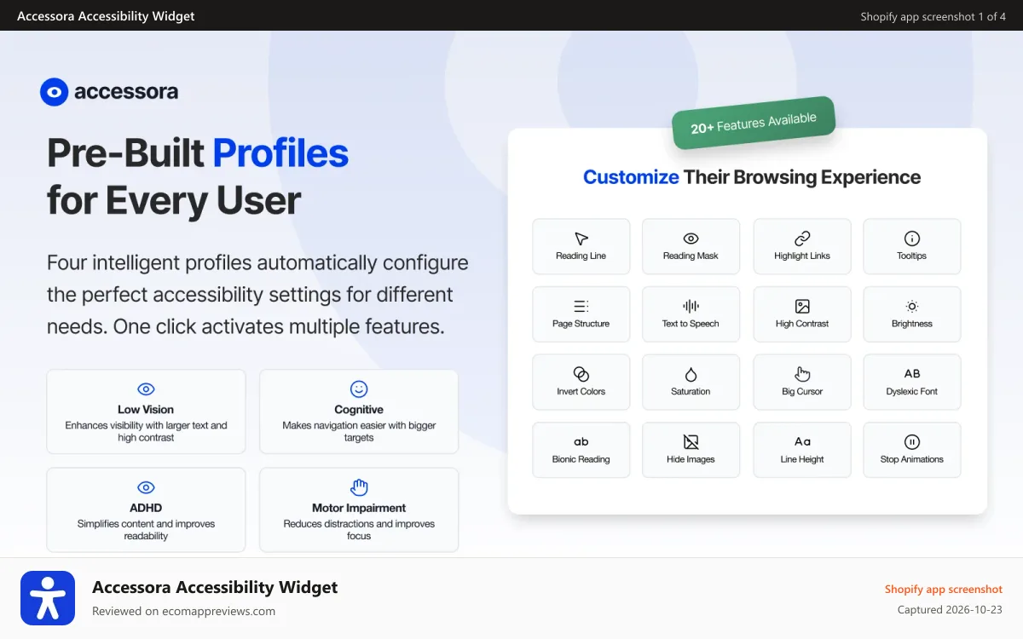The image size is (1023, 639).
Task: Click the Bionic Reading label
Action: pos(581,459)
